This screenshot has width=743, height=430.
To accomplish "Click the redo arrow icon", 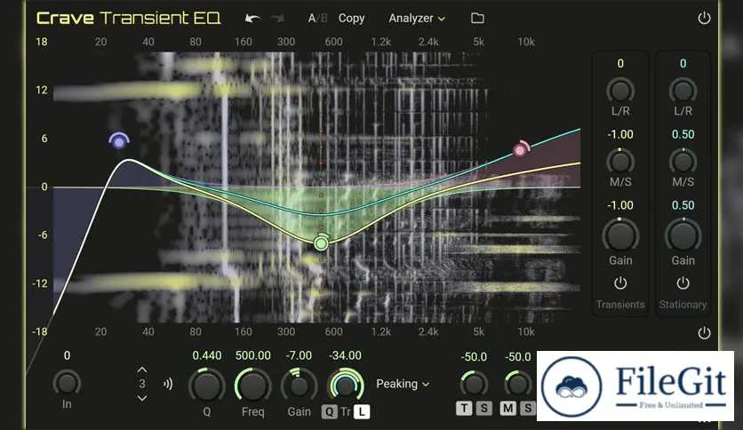I will (x=277, y=19).
